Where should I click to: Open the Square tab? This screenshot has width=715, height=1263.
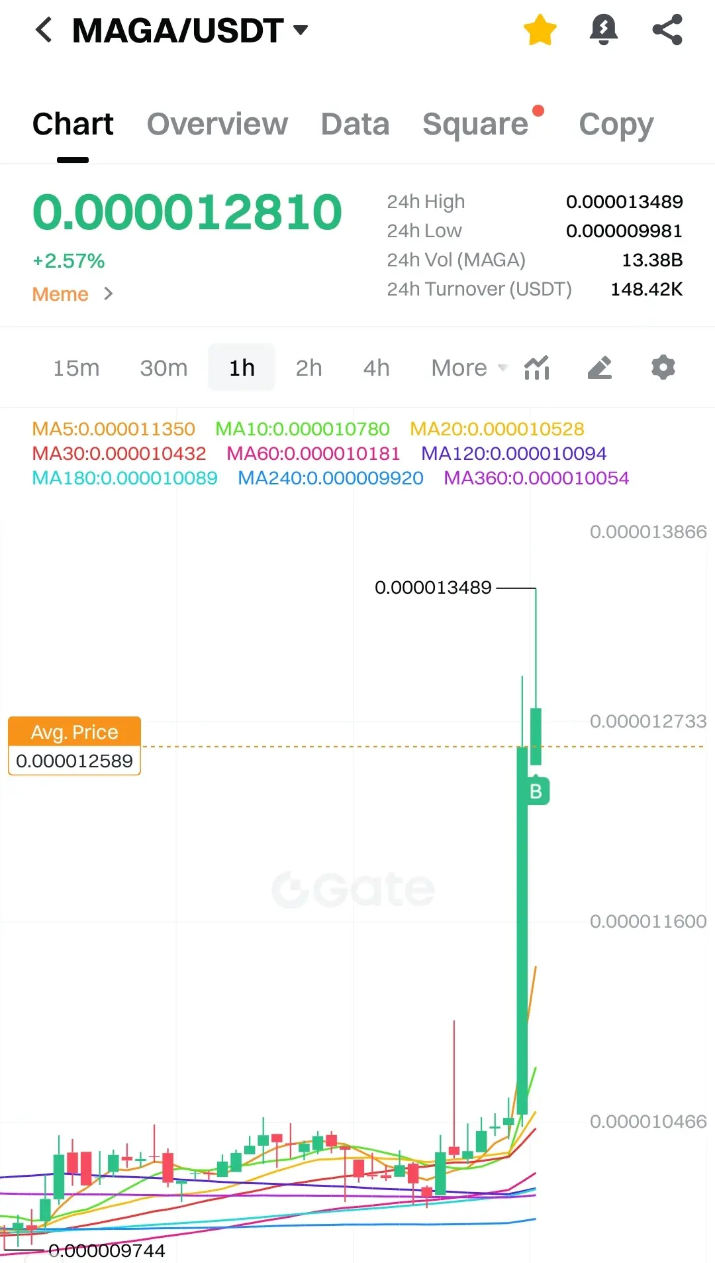pos(475,124)
